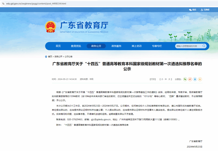Click the search magnifier icon

[x=204, y=46]
